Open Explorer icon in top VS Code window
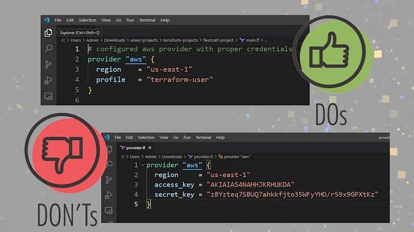 48,33
